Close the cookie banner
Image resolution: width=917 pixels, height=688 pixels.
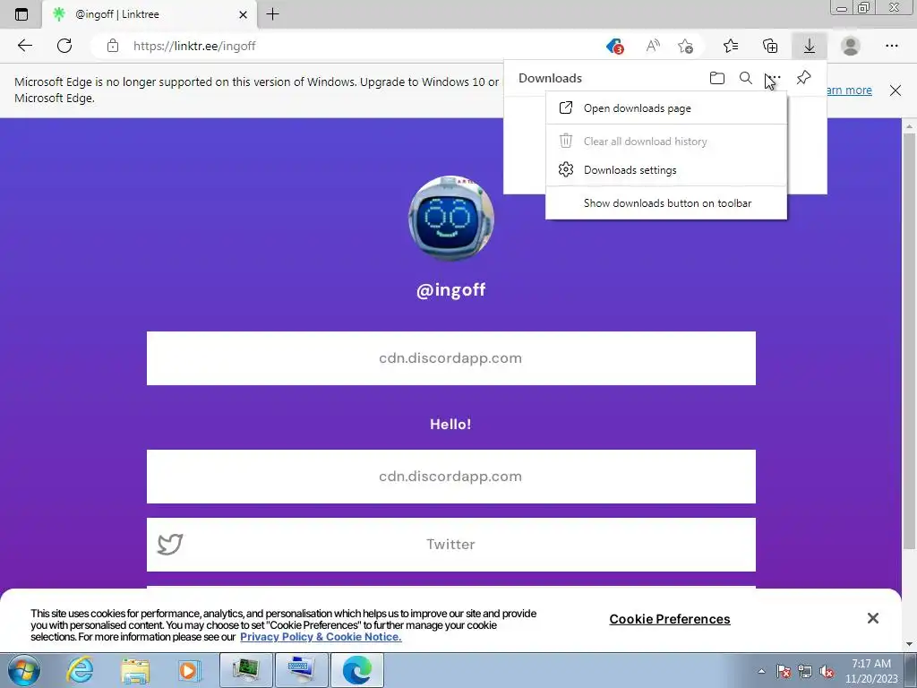pos(873,618)
